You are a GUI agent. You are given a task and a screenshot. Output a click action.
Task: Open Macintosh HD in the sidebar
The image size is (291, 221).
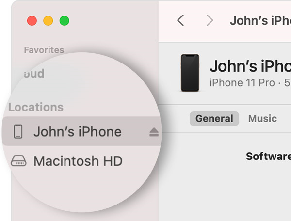point(78,161)
